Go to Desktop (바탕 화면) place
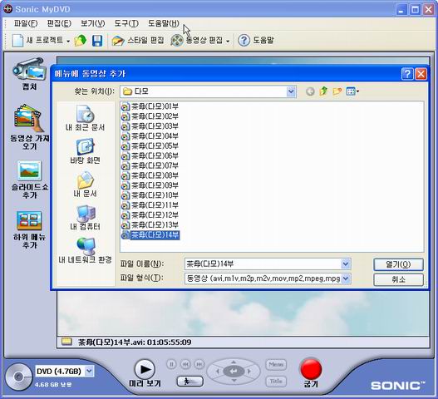The height and width of the screenshot is (399, 438). [86, 151]
